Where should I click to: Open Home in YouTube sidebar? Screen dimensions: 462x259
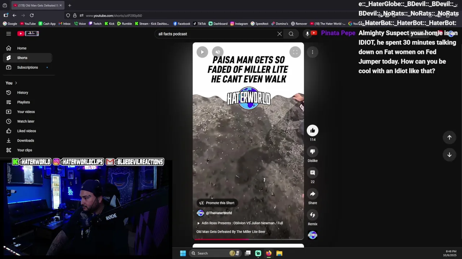(27, 48)
